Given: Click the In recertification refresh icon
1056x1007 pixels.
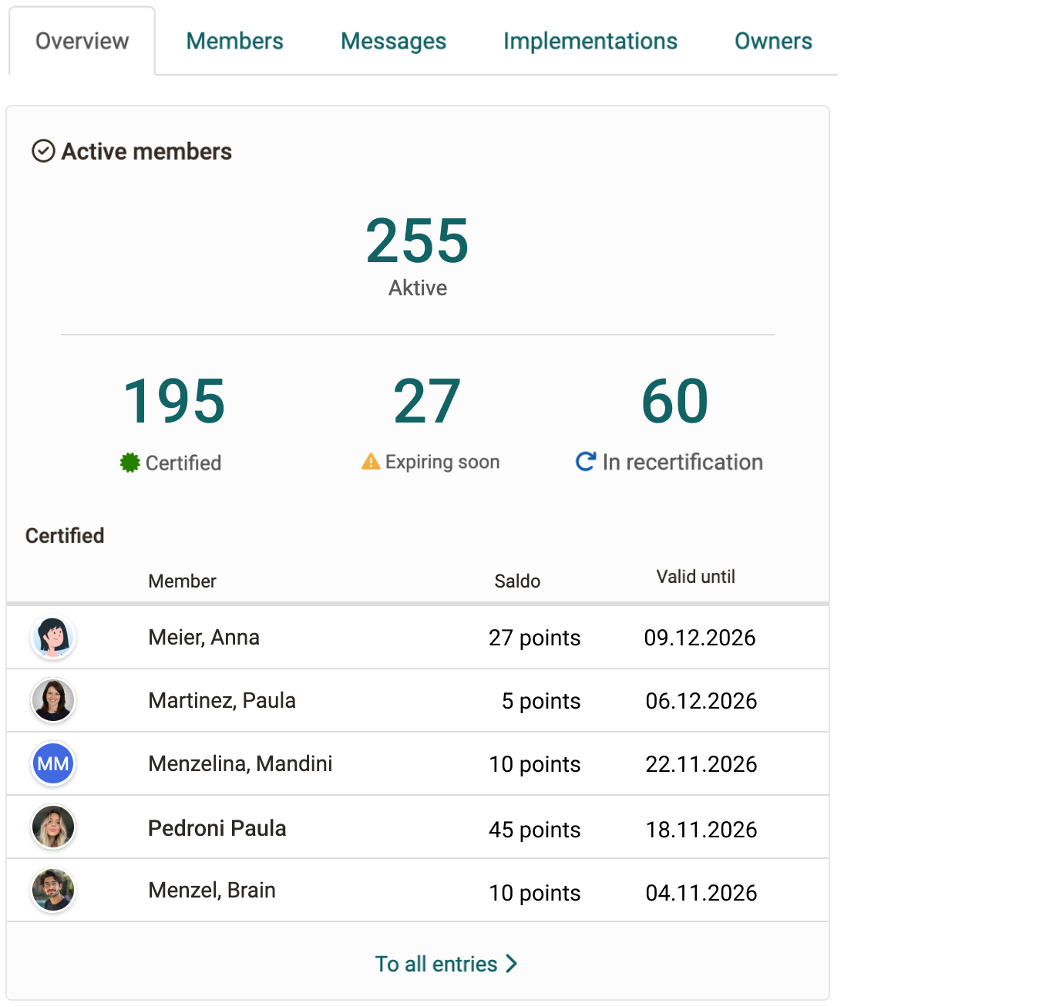Looking at the screenshot, I should 587,461.
